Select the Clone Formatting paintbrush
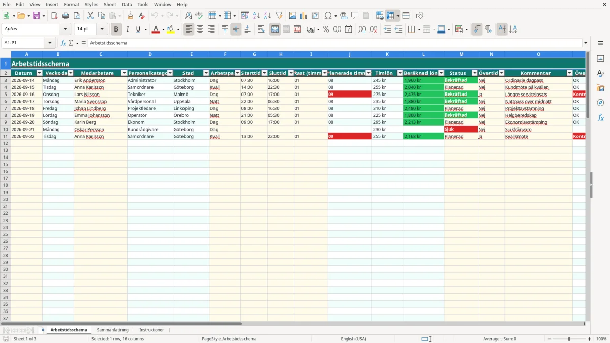 (131, 16)
